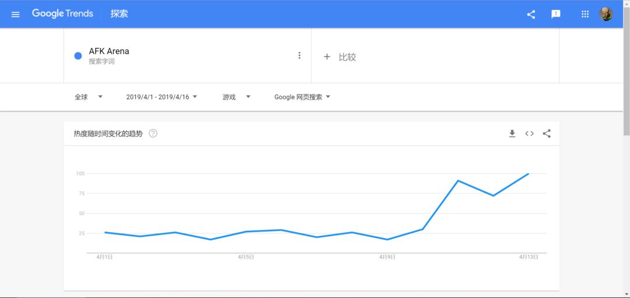
Task: Click the 搜索字词 label under AFK Arena
Action: [101, 62]
